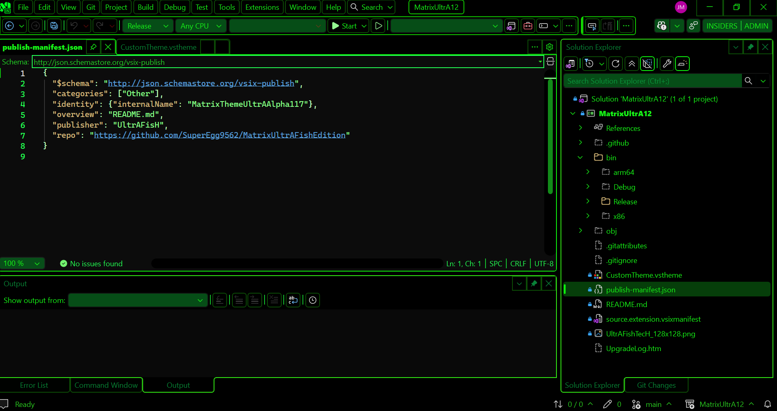Viewport: 777px width, 411px height.
Task: Click the editor vertical scrollbar thumb
Action: (x=550, y=136)
